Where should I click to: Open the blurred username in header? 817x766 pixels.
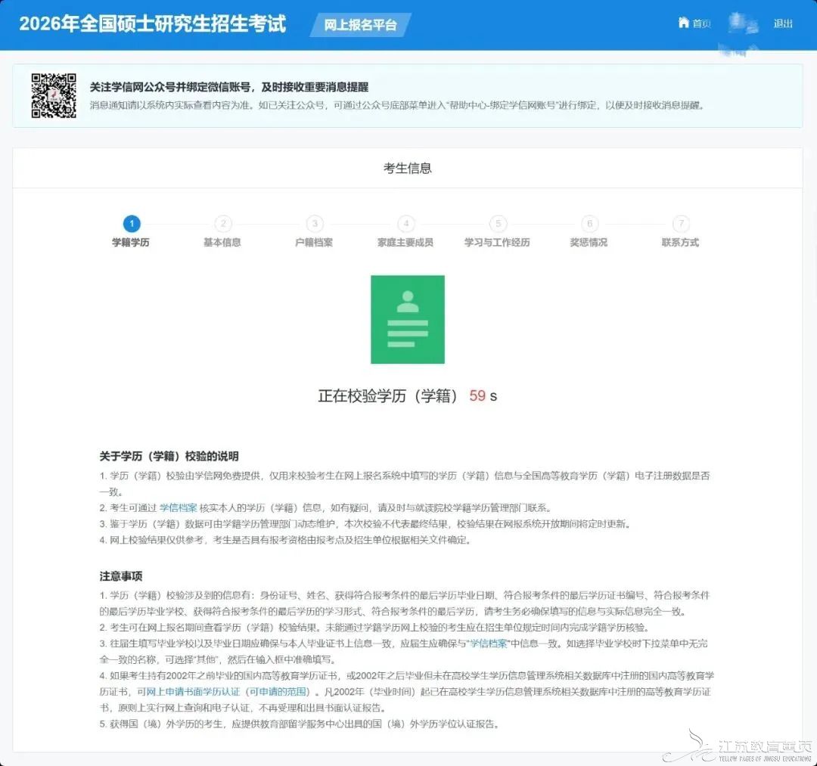coord(742,24)
